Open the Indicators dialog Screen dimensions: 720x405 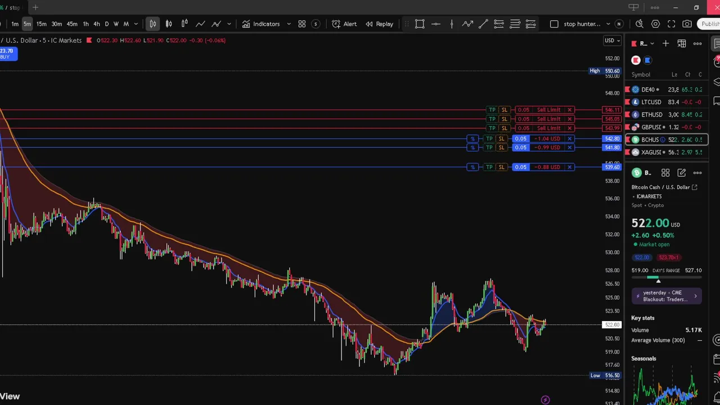click(x=261, y=24)
